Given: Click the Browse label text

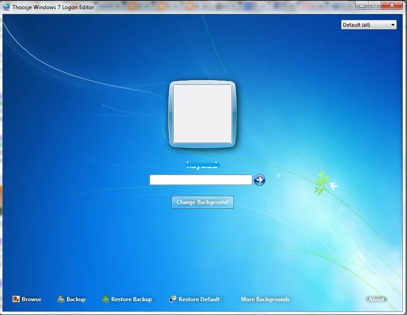Looking at the screenshot, I should 31,299.
